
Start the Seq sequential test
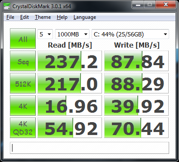point(23,61)
